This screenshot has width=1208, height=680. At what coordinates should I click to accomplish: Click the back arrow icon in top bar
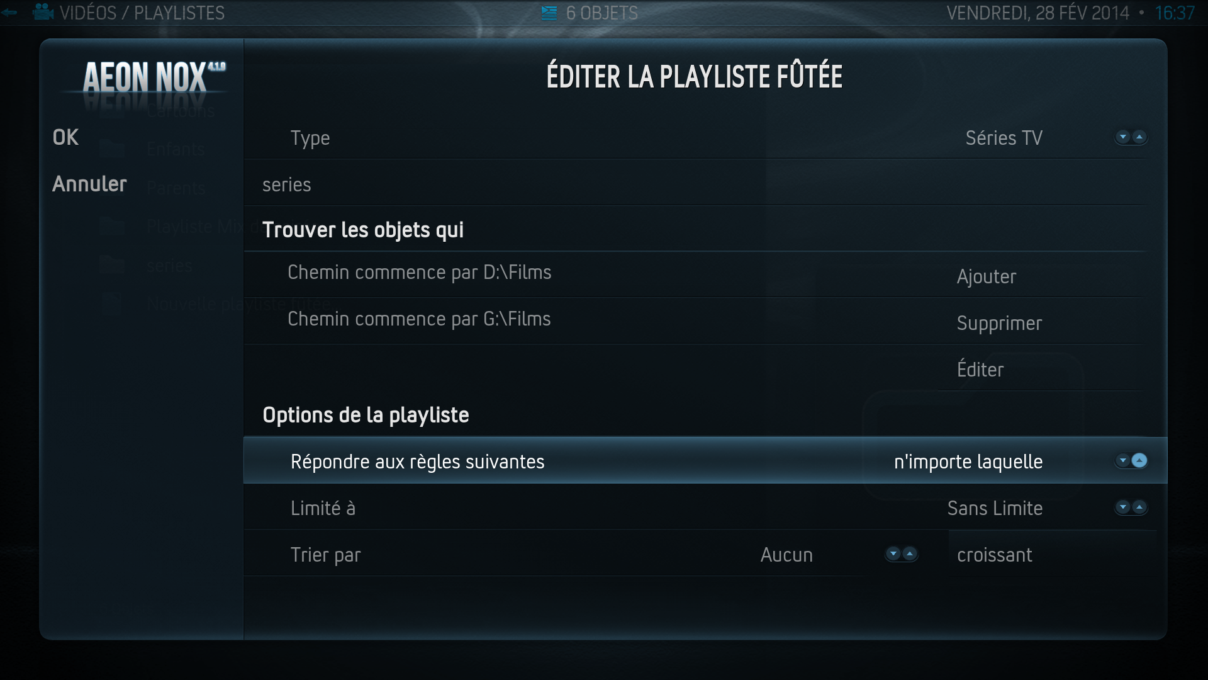[x=9, y=12]
